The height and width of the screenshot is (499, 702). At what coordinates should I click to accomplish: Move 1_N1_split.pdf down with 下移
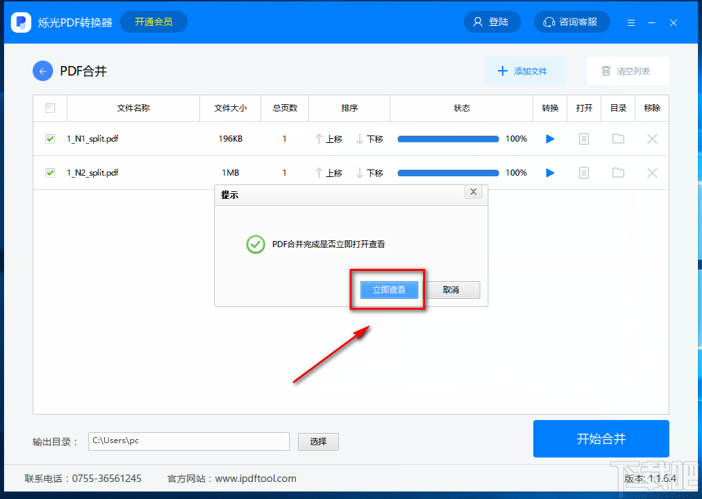(369, 139)
